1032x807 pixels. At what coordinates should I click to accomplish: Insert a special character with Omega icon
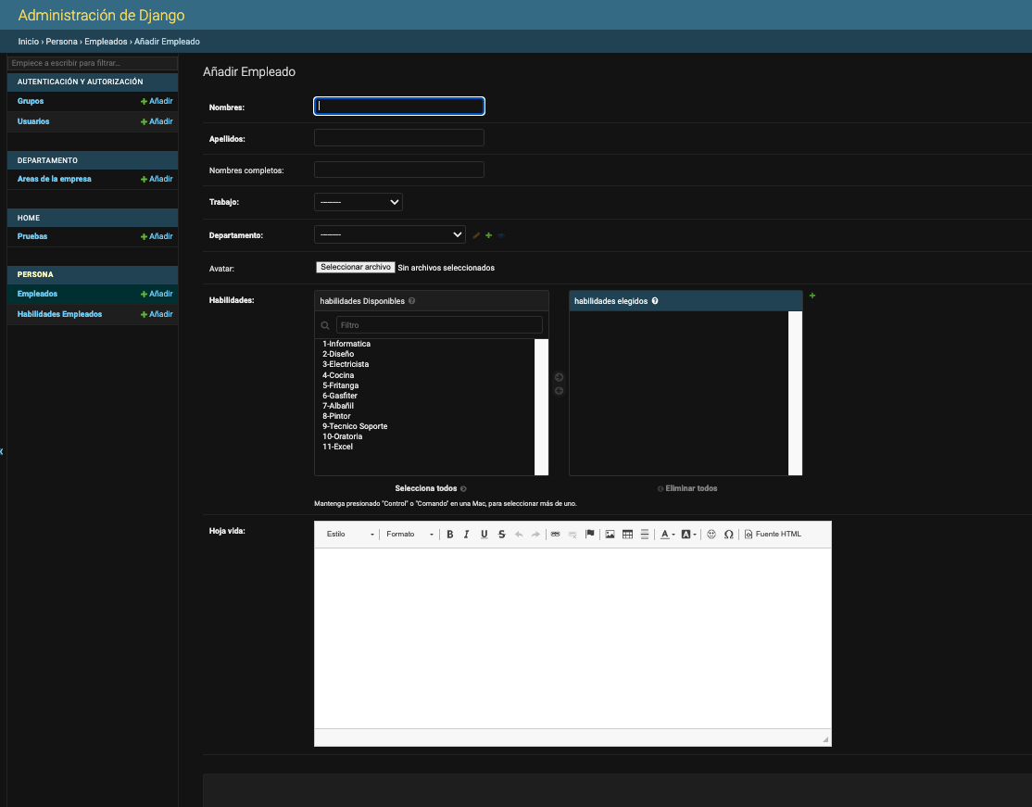728,535
